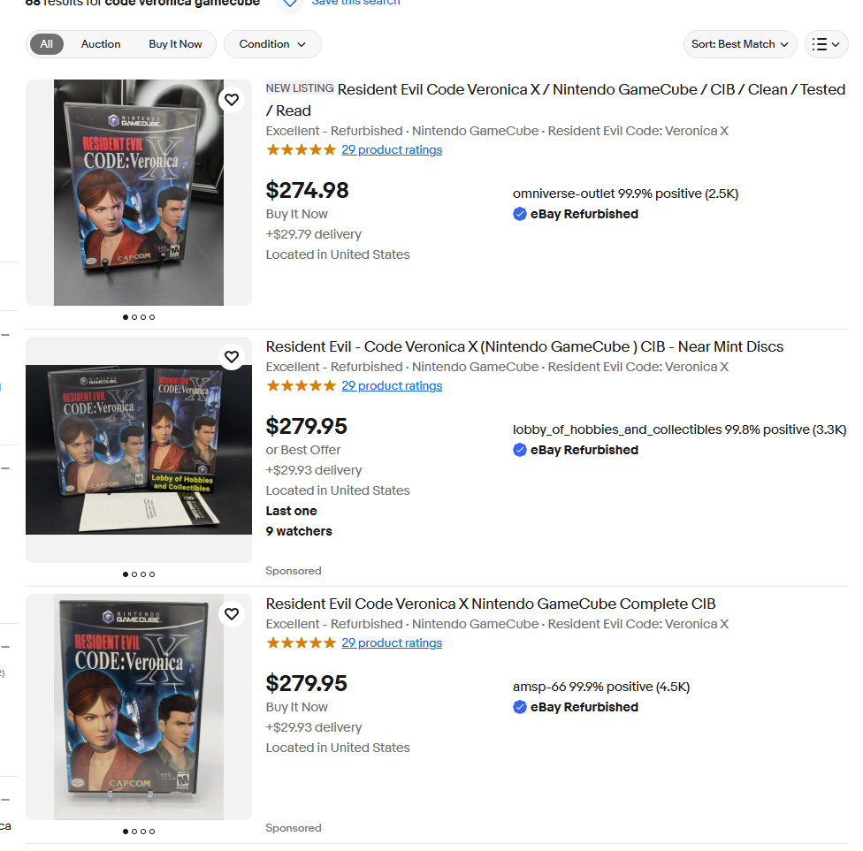This screenshot has height=851, width=863.
Task: Switch to the Auction tab
Action: [101, 44]
